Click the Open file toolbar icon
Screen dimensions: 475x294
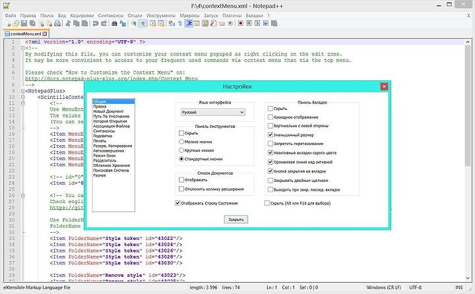click(16, 23)
